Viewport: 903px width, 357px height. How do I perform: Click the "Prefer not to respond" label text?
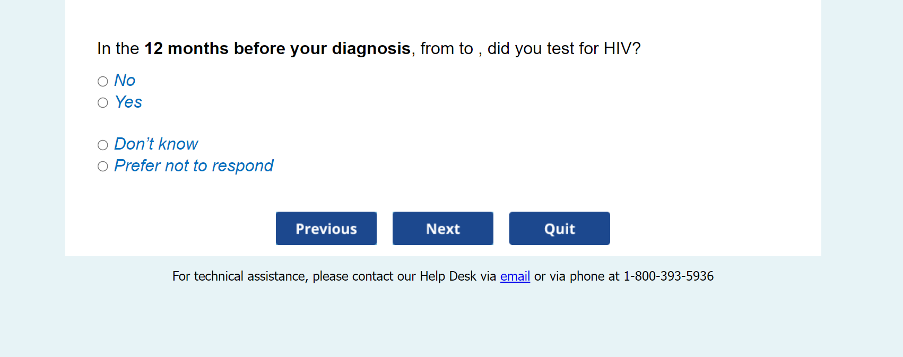click(194, 166)
